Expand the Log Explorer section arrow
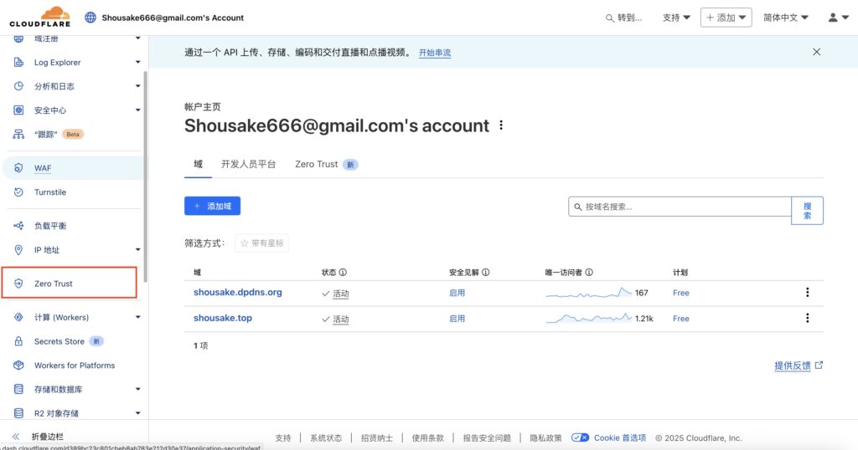Image resolution: width=858 pixels, height=450 pixels. [x=138, y=62]
